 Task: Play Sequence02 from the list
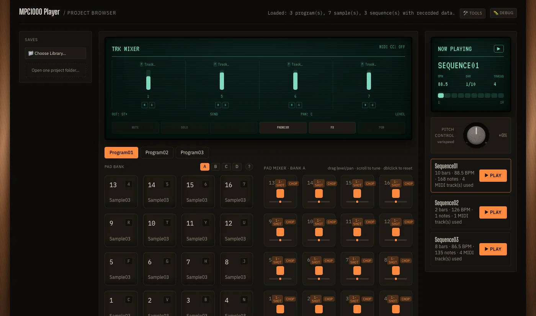pyautogui.click(x=493, y=212)
